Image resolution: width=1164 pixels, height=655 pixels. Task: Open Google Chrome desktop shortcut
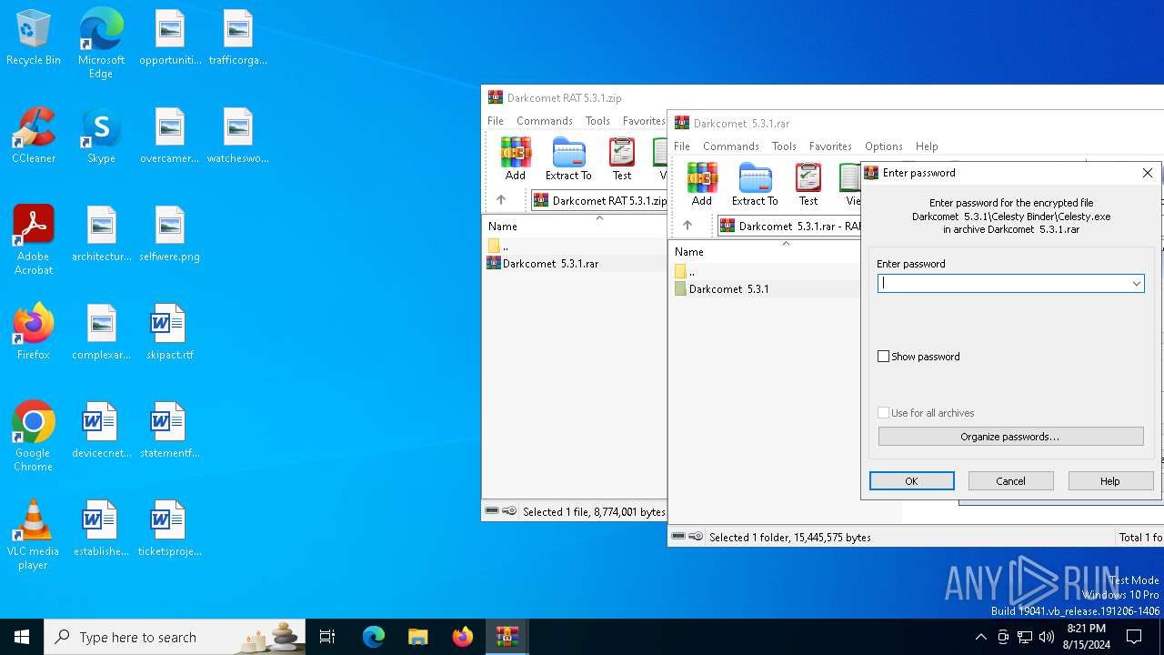(34, 437)
